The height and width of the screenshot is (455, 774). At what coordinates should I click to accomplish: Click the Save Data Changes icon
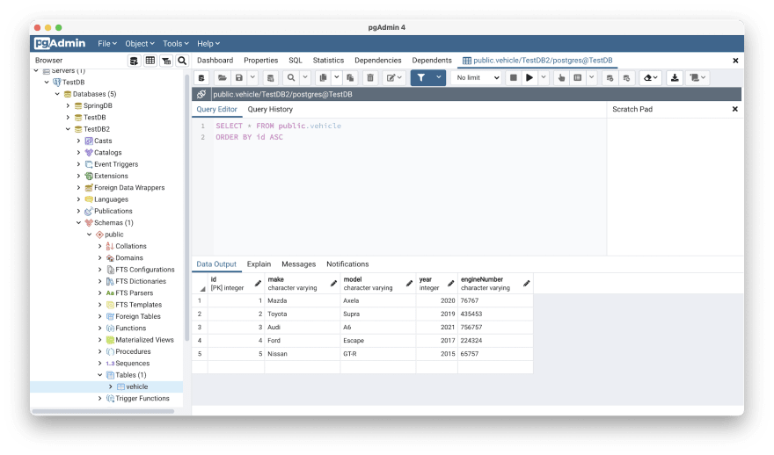[x=271, y=78]
